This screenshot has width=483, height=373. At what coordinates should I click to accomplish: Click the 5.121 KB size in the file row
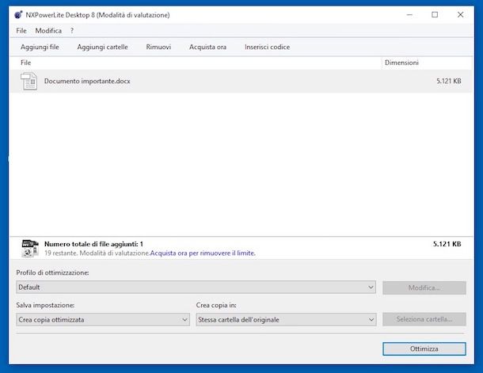pyautogui.click(x=448, y=81)
